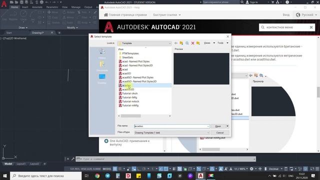320x180 pixels.
Task: Open Google Chrome from the taskbar
Action: pyautogui.click(x=97, y=175)
